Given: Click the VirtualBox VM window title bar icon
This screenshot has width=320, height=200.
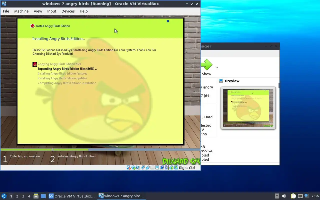Looking at the screenshot, I should (x=4, y=3).
